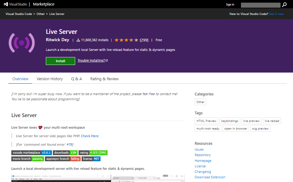Click the travis branch passing badge
This screenshot has width=293, height=182.
pyautogui.click(x=27, y=159)
